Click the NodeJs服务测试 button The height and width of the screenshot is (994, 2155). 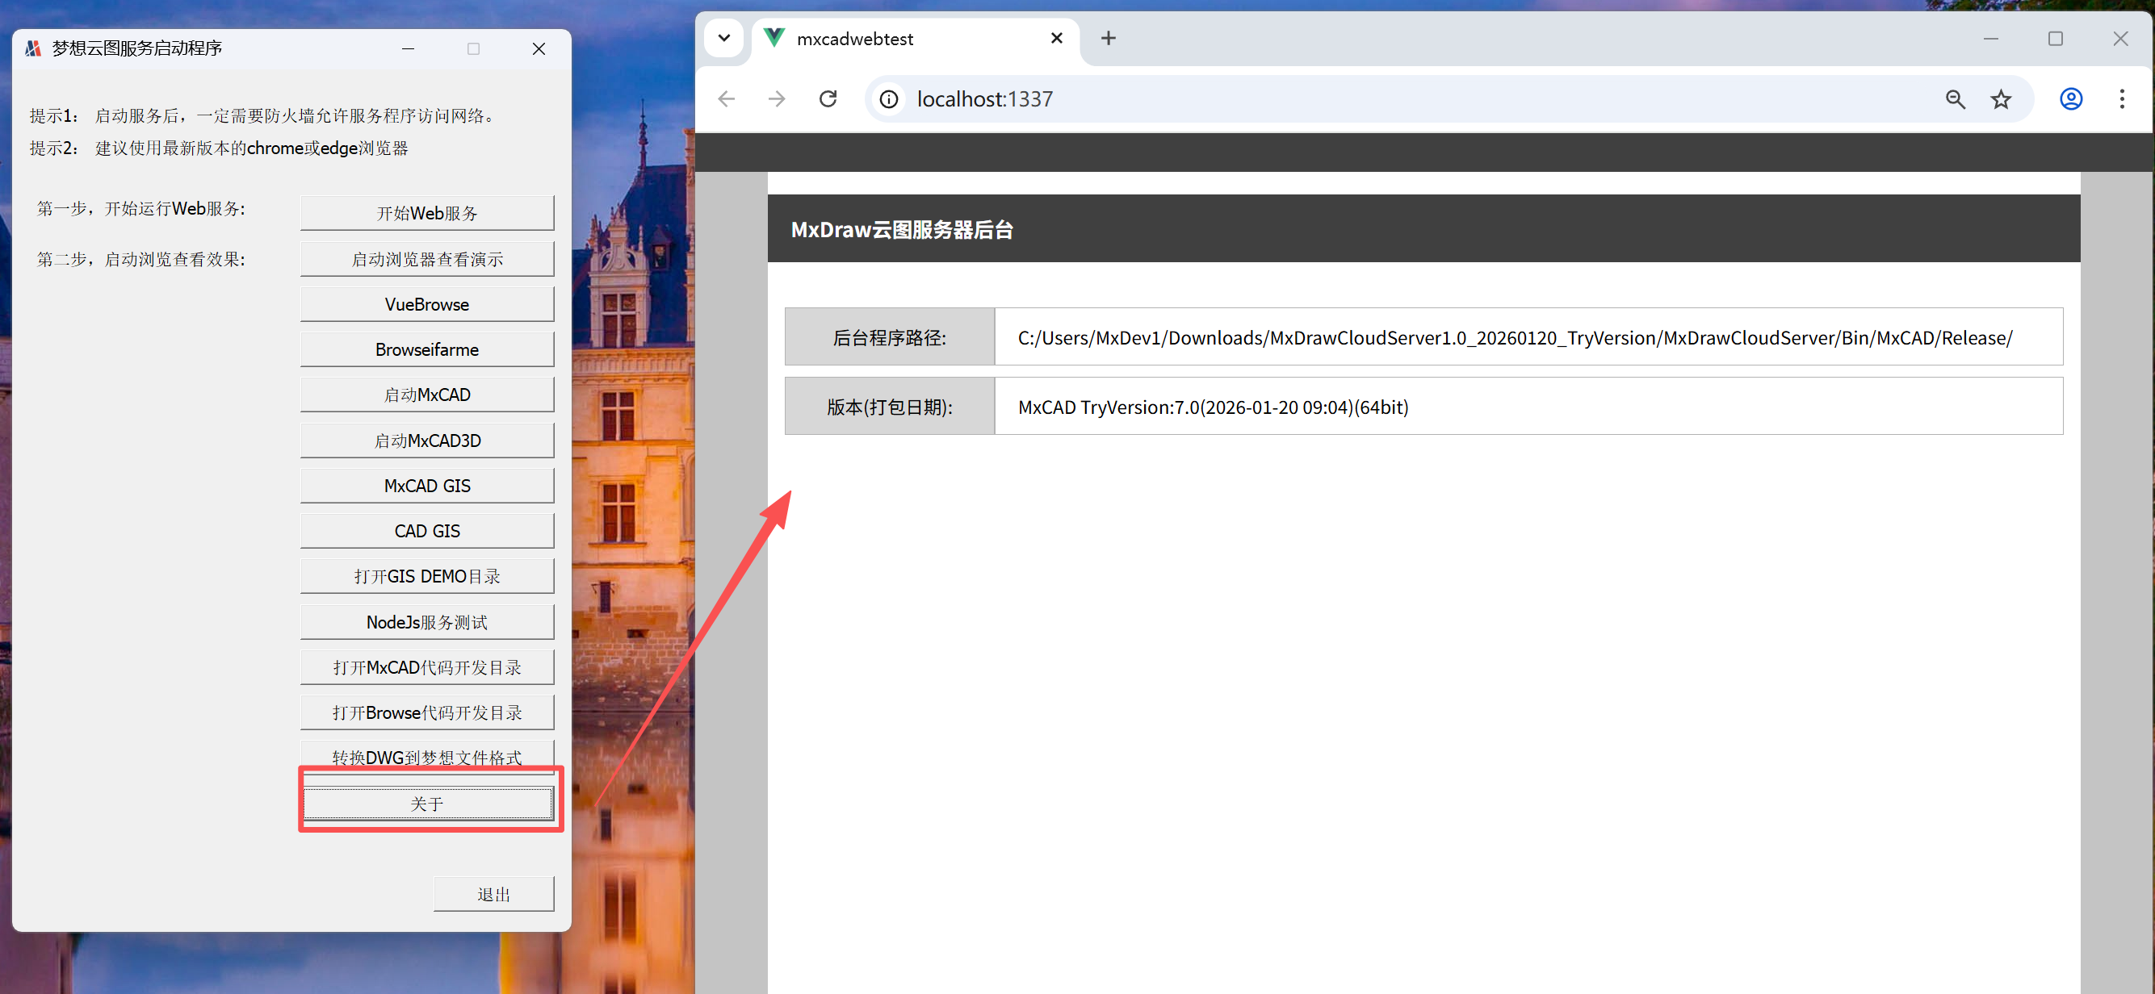[x=426, y=622]
